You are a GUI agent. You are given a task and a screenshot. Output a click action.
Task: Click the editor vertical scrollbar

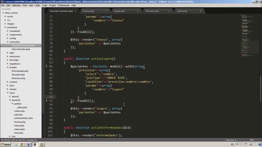click(260, 88)
